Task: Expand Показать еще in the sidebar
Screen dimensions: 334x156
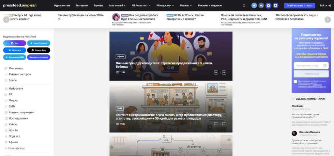Action: pos(15,148)
